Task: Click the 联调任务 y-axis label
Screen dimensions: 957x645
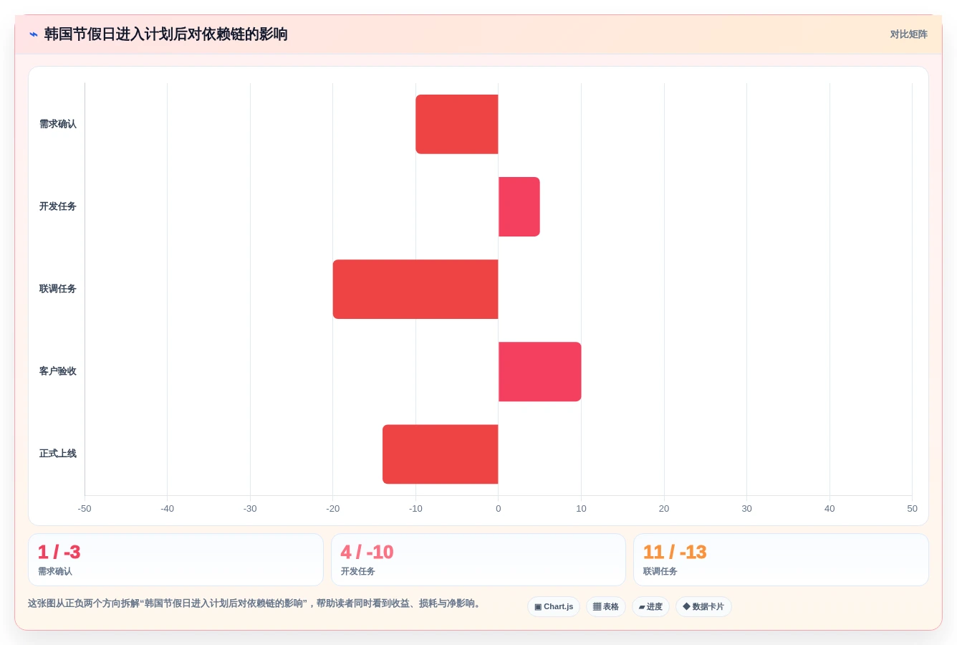Action: (57, 289)
